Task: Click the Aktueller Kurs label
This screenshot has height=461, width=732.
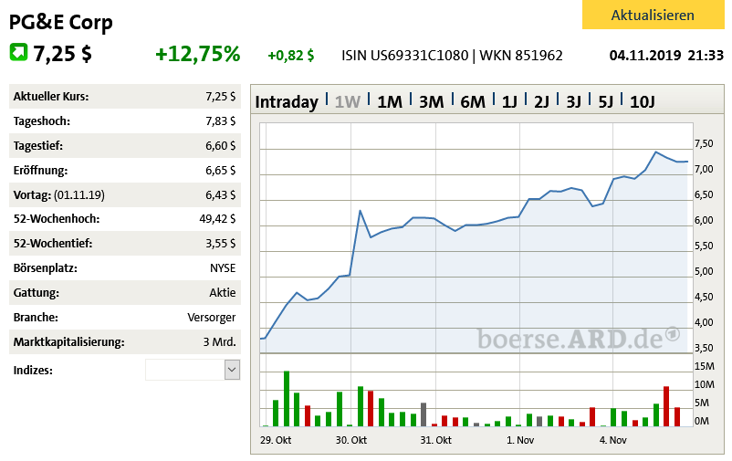Action: [51, 97]
